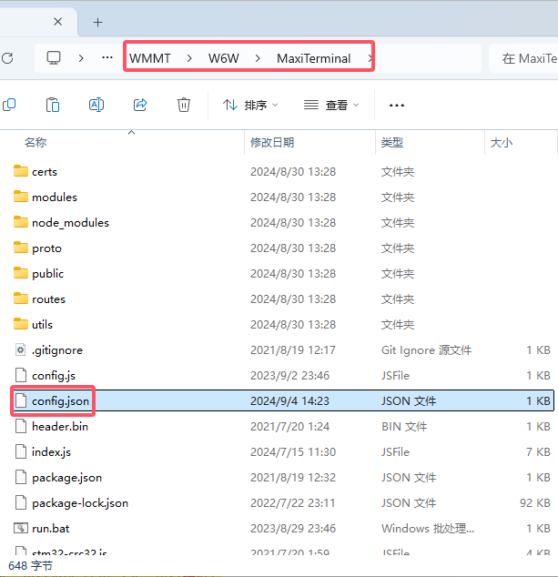
Task: Go to the W6W breadcrumb folder
Action: (223, 58)
